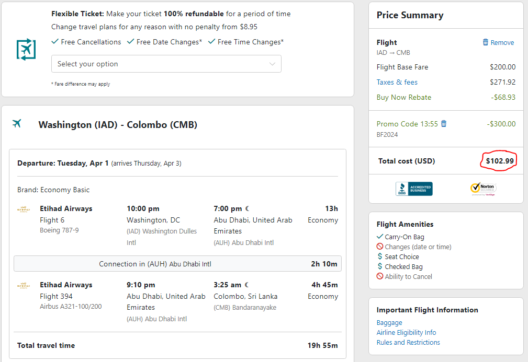The height and width of the screenshot is (362, 528).
Task: Click the moon icon next to 3:25 am
Action: click(x=247, y=285)
